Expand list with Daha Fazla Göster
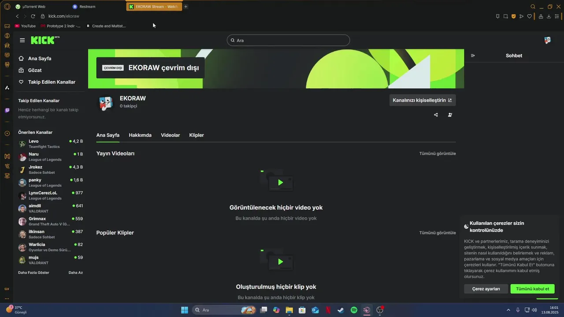This screenshot has width=564, height=317. 33,273
